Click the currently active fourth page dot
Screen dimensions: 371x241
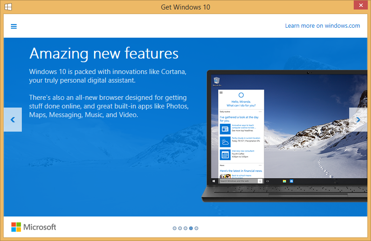pyautogui.click(x=191, y=228)
